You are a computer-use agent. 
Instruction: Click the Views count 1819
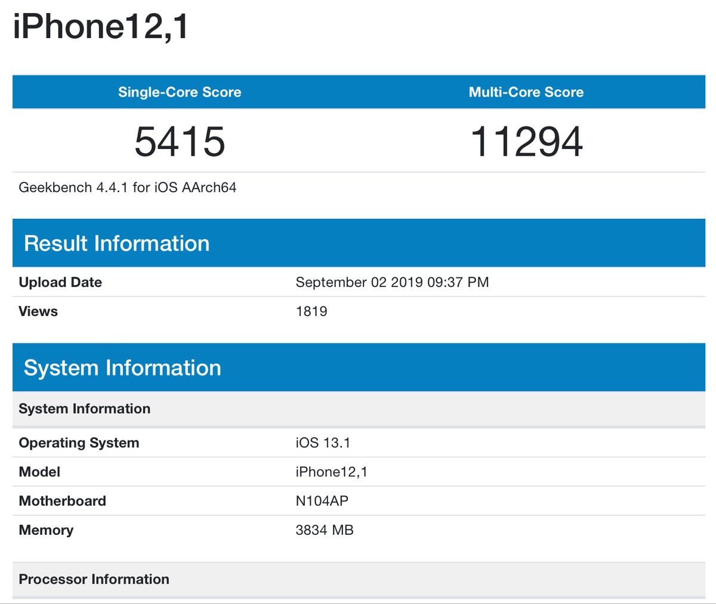point(311,311)
